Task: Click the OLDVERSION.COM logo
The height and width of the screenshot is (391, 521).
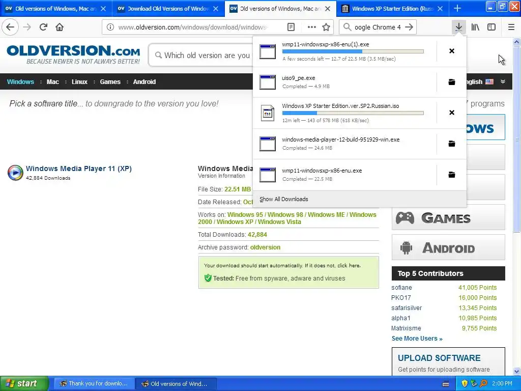Action: click(73, 54)
